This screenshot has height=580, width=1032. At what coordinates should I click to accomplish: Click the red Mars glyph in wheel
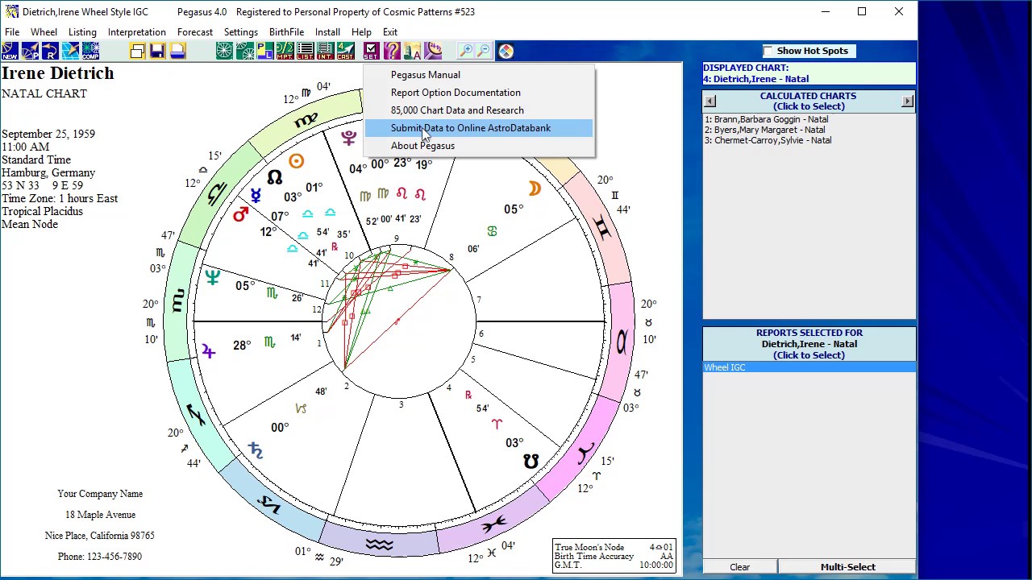pos(240,214)
